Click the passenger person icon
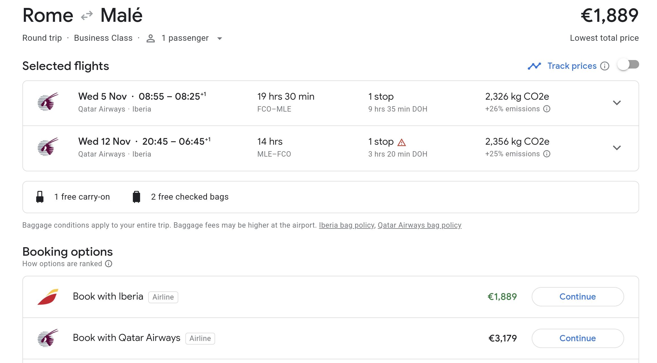Viewport: 657px width, 363px height. click(x=151, y=38)
